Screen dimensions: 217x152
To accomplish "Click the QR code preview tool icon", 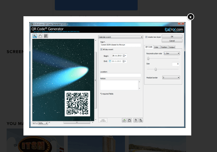I will coord(46,36).
